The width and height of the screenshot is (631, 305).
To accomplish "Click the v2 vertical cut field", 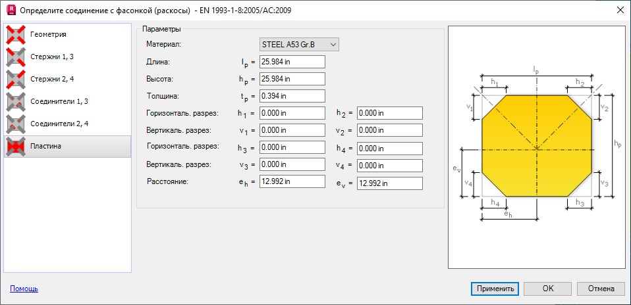I will [x=389, y=130].
